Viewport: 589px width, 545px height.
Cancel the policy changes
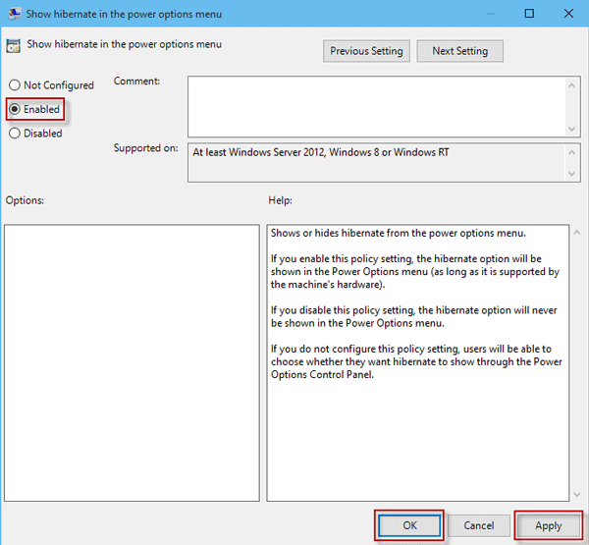tap(478, 525)
